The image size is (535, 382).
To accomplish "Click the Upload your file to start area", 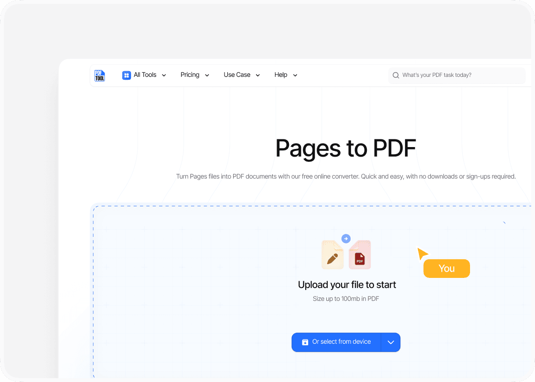I will (x=347, y=285).
